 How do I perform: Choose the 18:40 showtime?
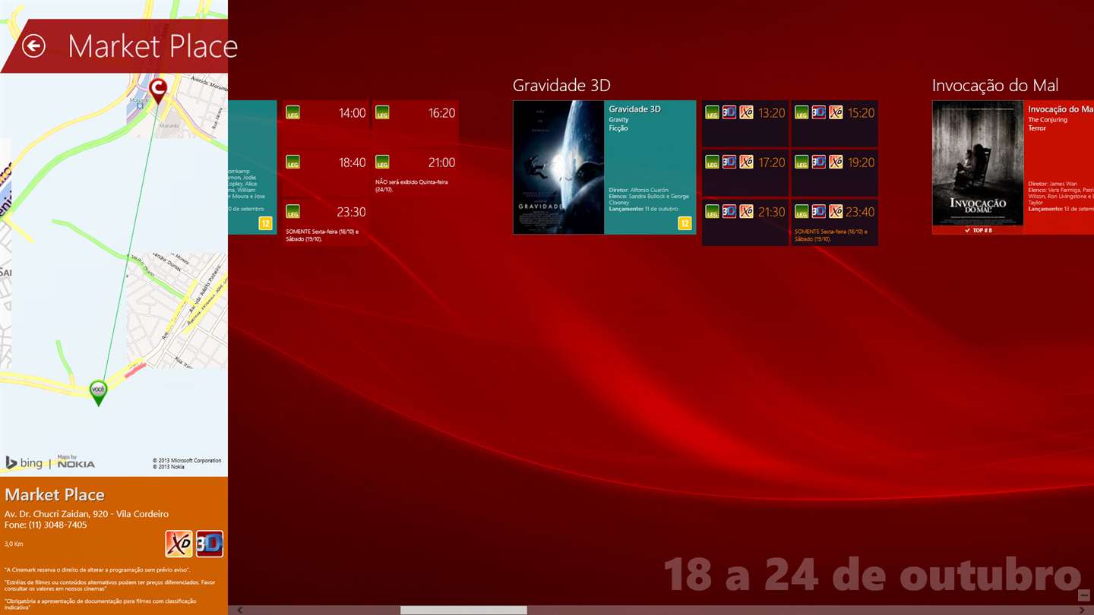(325, 172)
